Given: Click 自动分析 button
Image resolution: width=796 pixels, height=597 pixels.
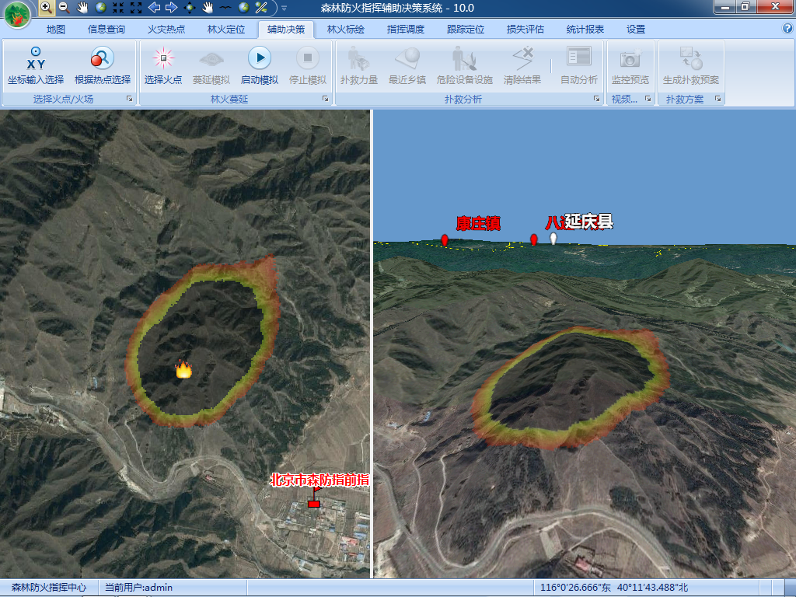Looking at the screenshot, I should tap(578, 65).
